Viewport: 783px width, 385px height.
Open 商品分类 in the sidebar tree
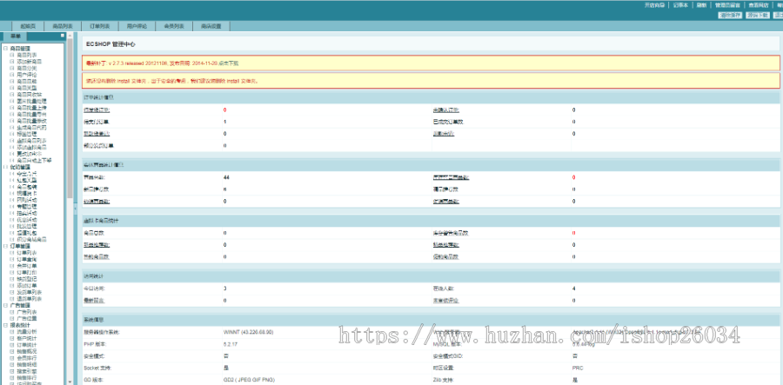click(26, 68)
